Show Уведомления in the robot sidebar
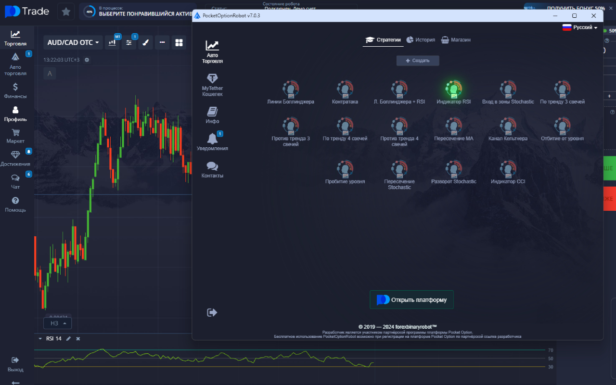The width and height of the screenshot is (616, 385). 212,142
